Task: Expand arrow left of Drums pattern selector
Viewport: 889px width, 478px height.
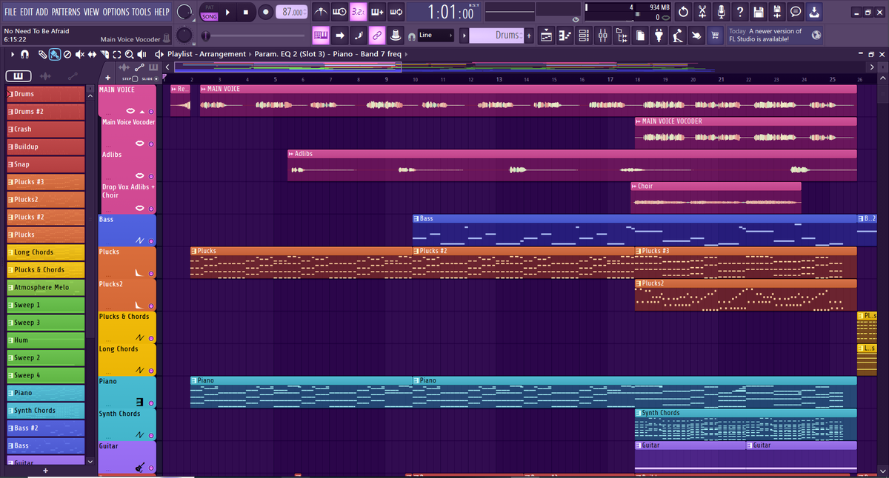Action: pos(463,36)
